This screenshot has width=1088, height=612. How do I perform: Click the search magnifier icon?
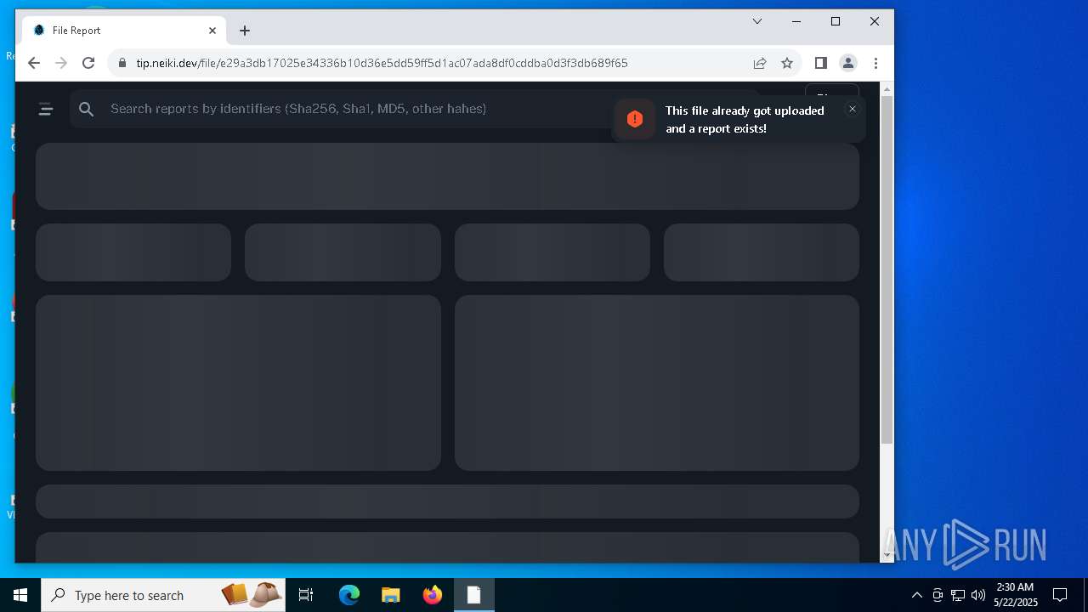[x=86, y=109]
